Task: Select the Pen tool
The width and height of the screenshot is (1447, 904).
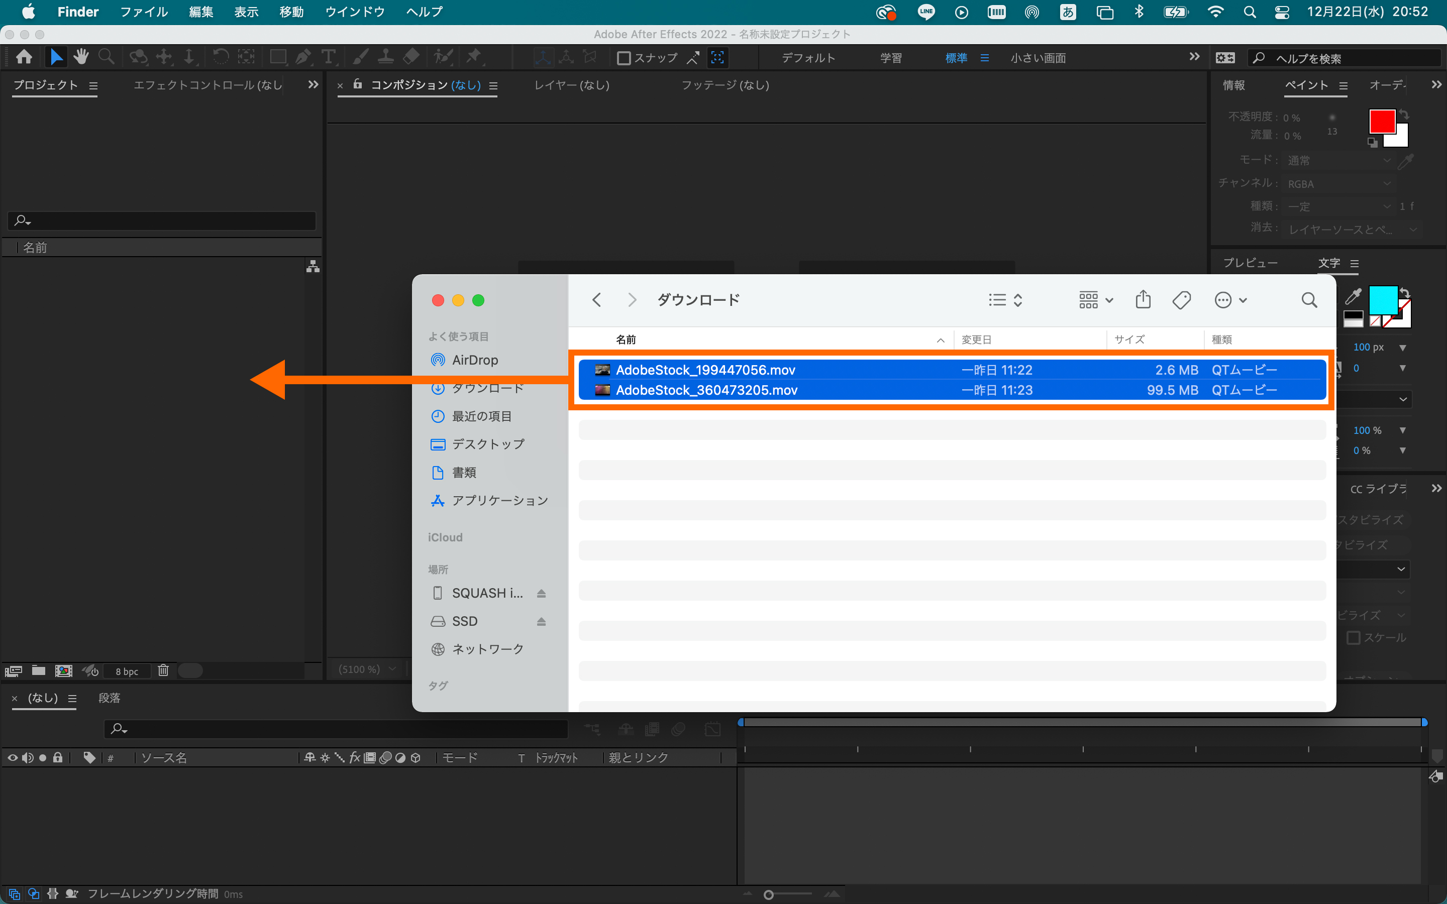Action: [303, 57]
